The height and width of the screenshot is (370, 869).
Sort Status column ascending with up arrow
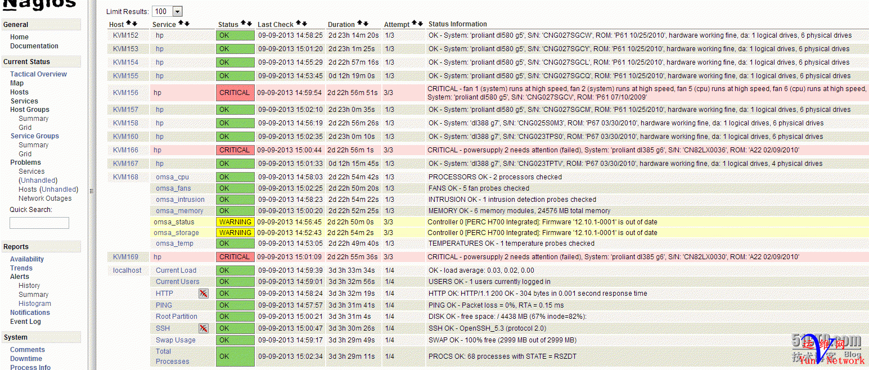tap(244, 23)
